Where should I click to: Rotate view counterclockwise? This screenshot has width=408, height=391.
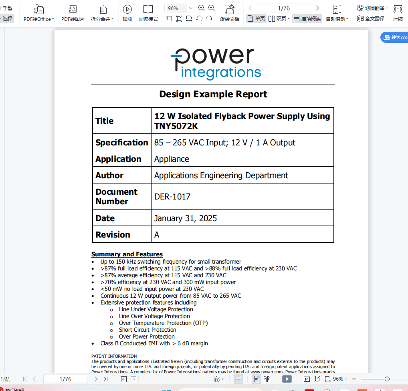click(199, 19)
